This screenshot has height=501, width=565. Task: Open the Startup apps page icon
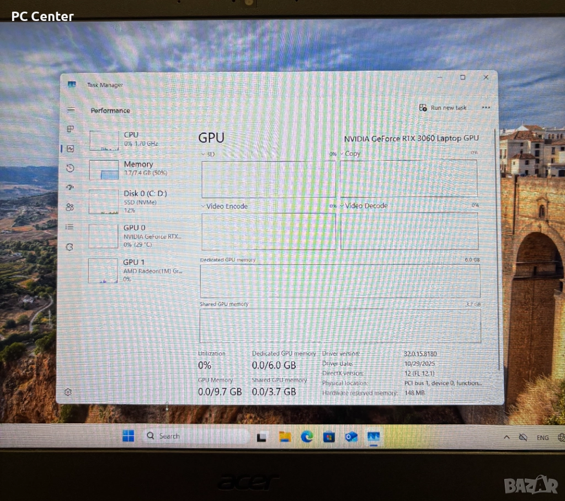(x=70, y=188)
